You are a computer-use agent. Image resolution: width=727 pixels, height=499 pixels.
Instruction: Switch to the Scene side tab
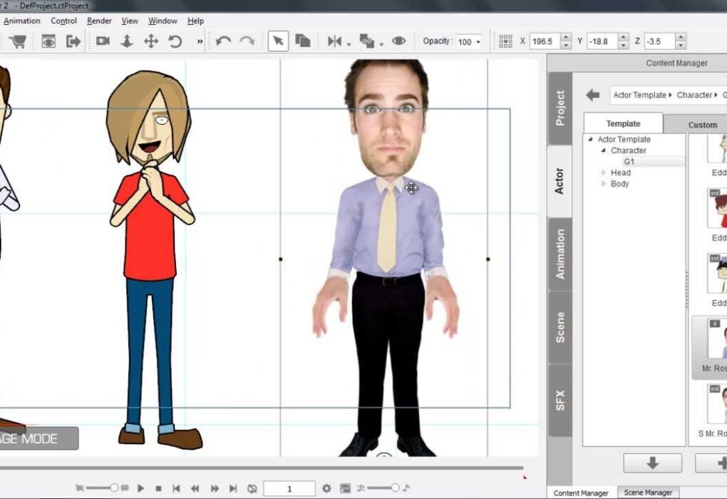coord(560,327)
